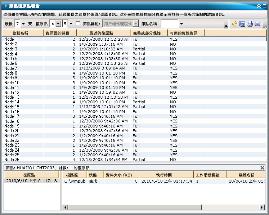
Task: Select the Node 22 row
Action: [134, 140]
